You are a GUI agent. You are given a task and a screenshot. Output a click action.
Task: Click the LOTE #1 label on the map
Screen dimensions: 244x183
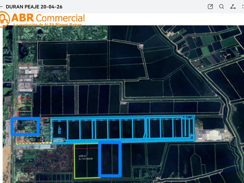tap(82, 156)
